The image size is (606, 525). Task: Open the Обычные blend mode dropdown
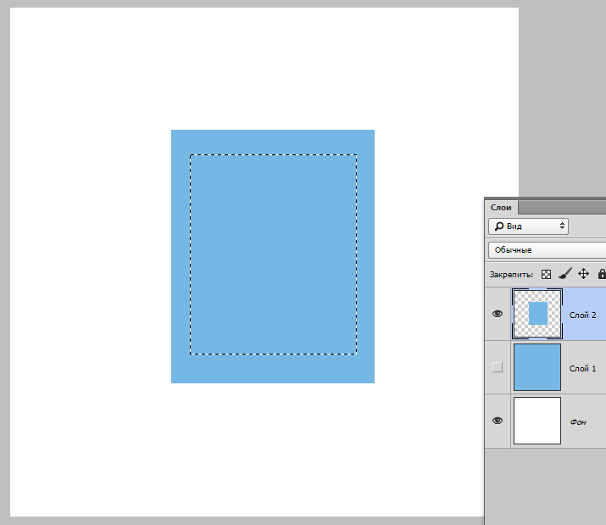coord(547,250)
